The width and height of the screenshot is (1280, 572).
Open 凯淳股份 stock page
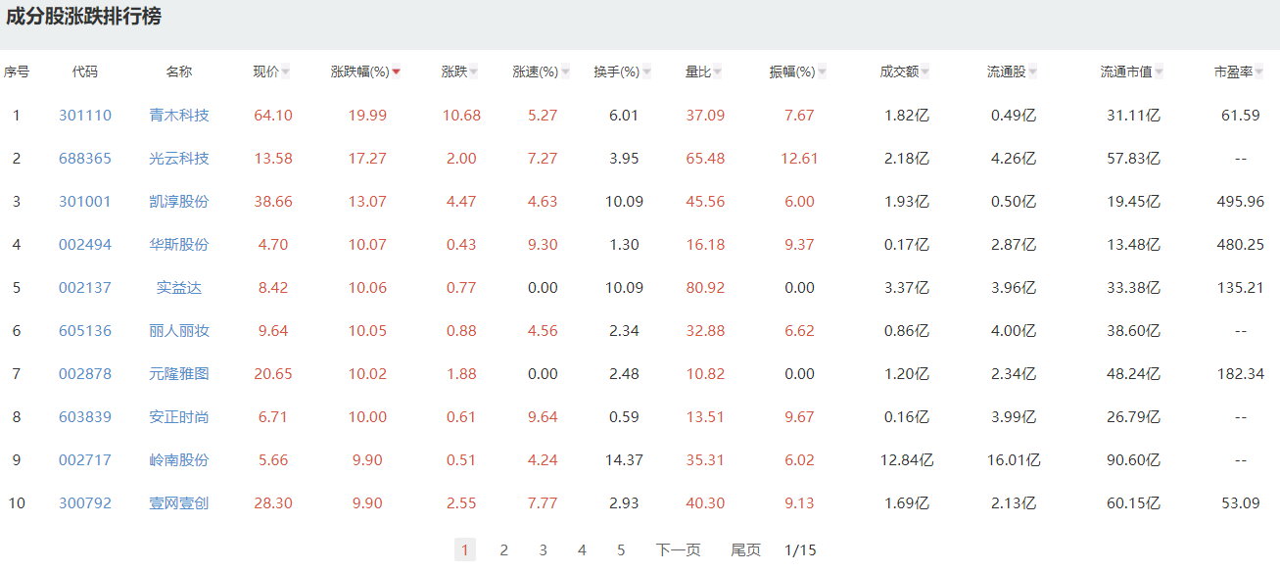coord(179,202)
